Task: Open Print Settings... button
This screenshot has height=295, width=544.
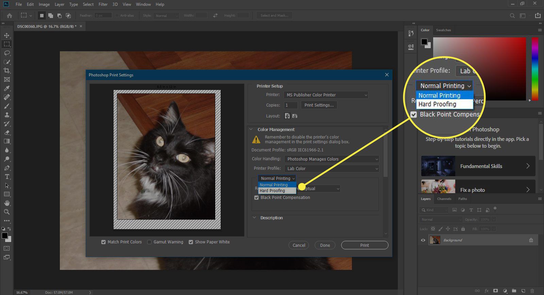Action: tap(319, 105)
